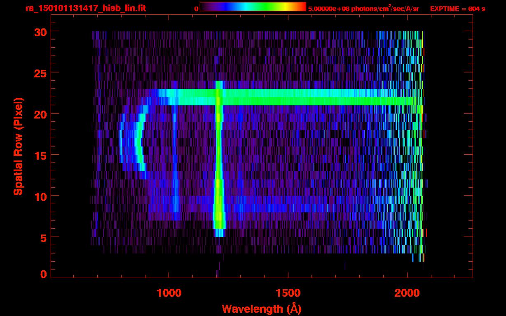Click the y-axis tick label 10
This screenshot has height=316, width=506.
click(x=40, y=196)
